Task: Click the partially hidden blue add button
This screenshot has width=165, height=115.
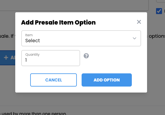Action: coord(7,58)
